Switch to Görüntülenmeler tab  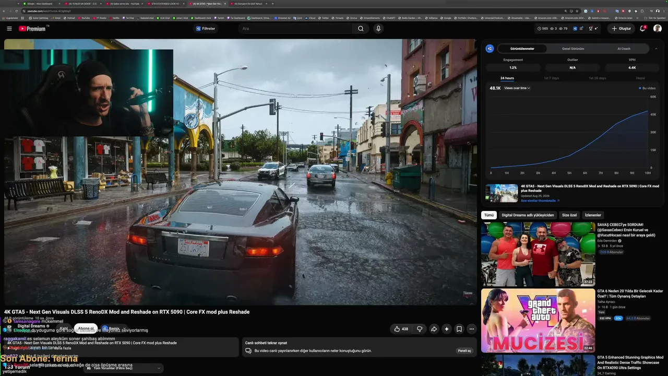(x=522, y=49)
